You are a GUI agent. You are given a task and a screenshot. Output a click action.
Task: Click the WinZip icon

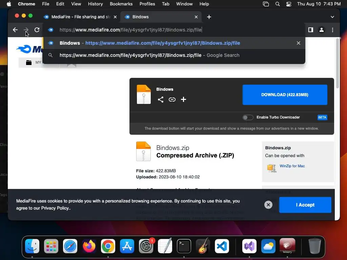[x=271, y=168]
